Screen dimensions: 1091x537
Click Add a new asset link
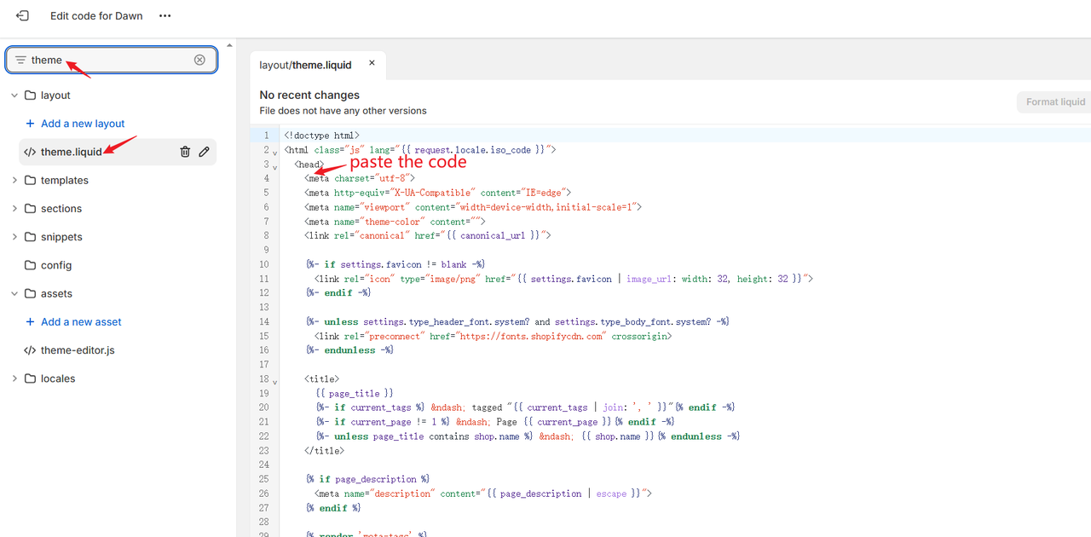pos(81,321)
